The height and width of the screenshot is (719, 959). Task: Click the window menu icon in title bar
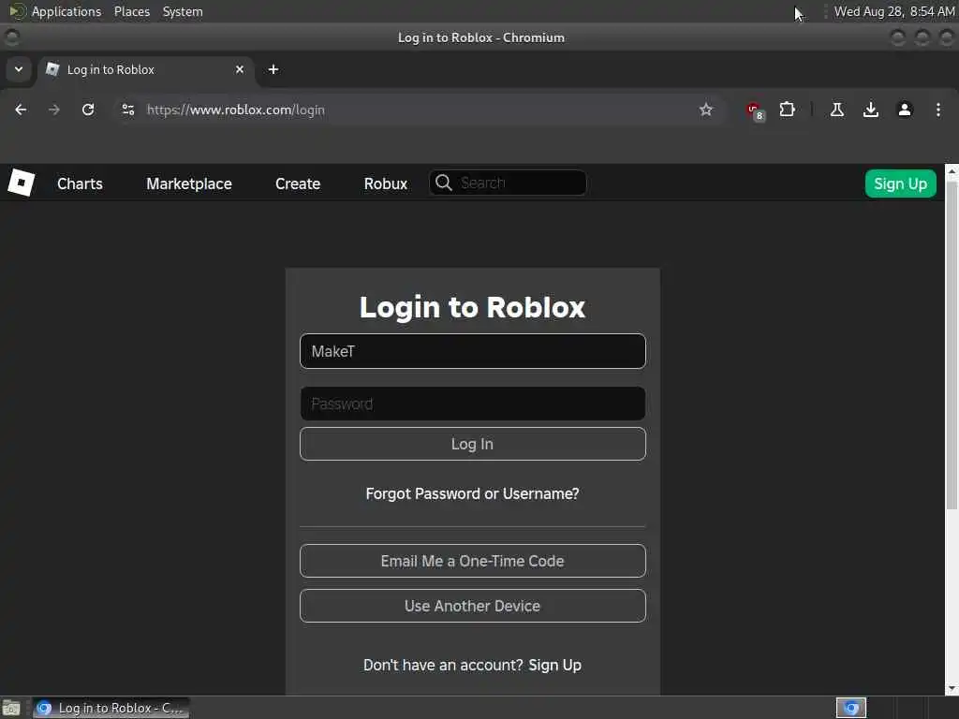11,37
